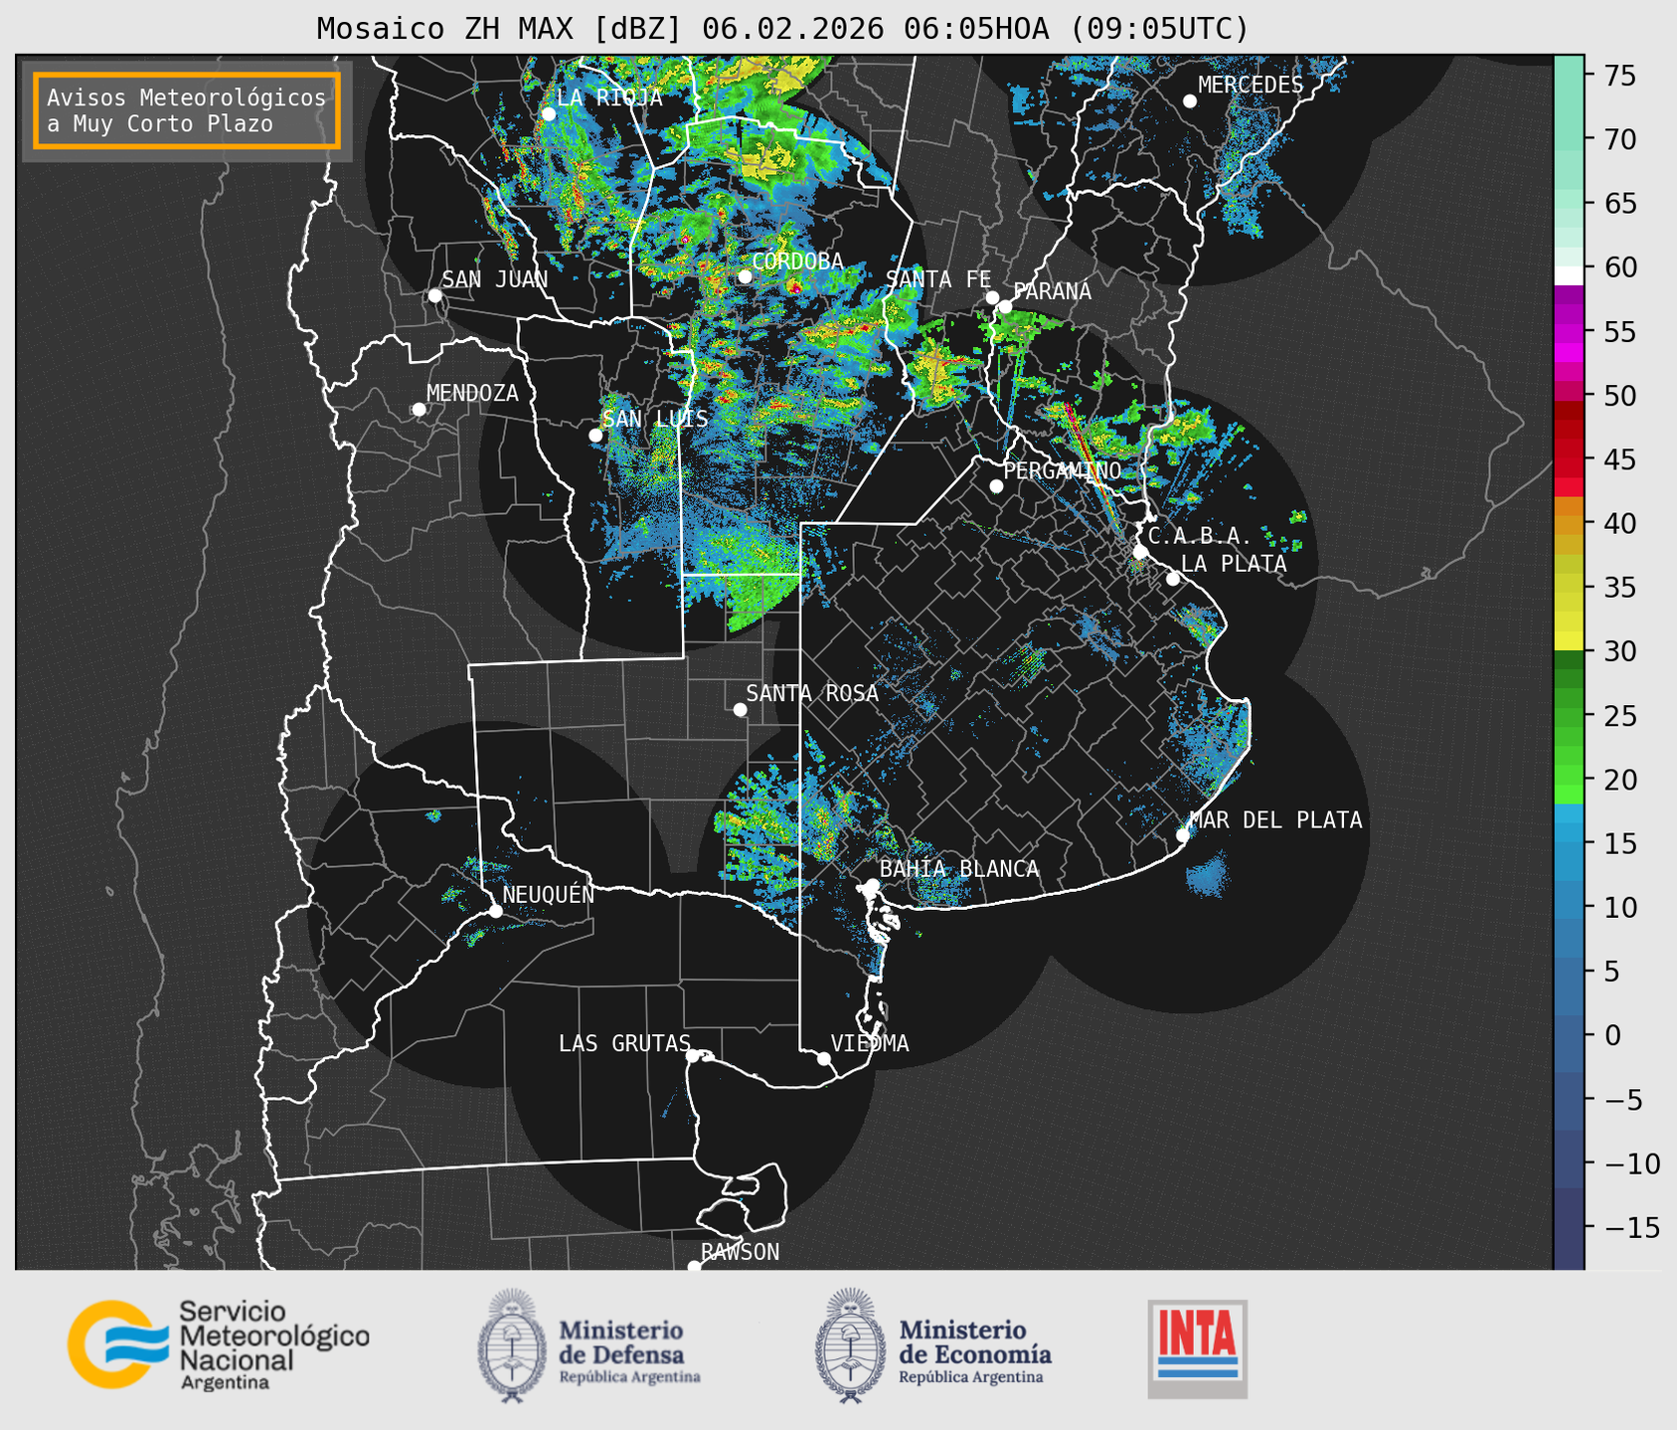This screenshot has width=1677, height=1430.
Task: Click the C.A.B.A. city marker dot
Action: 1140,552
